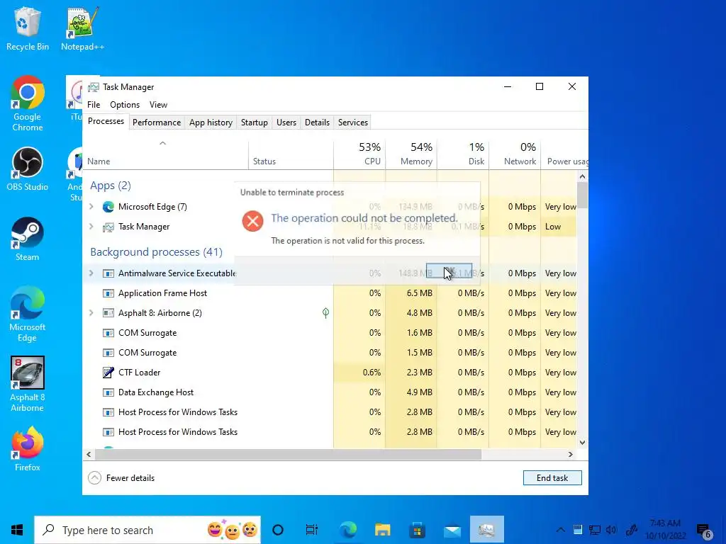
Task: Click the Microsoft Edge process icon
Action: (x=108, y=207)
